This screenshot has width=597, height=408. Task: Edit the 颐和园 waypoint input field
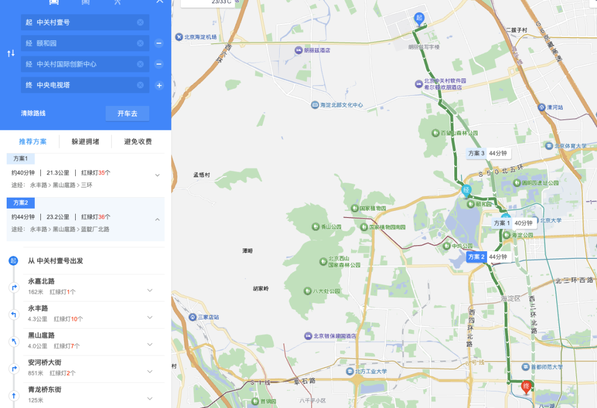coord(85,44)
